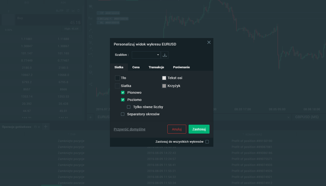Click bid price 101.147

(x=27, y=54)
